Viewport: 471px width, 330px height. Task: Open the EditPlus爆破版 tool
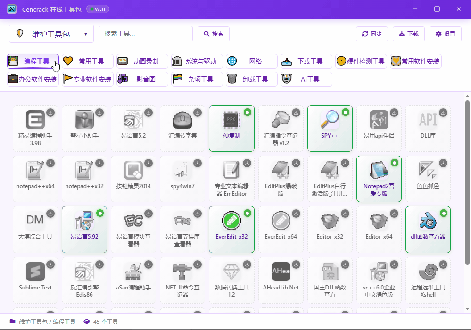[x=281, y=179]
